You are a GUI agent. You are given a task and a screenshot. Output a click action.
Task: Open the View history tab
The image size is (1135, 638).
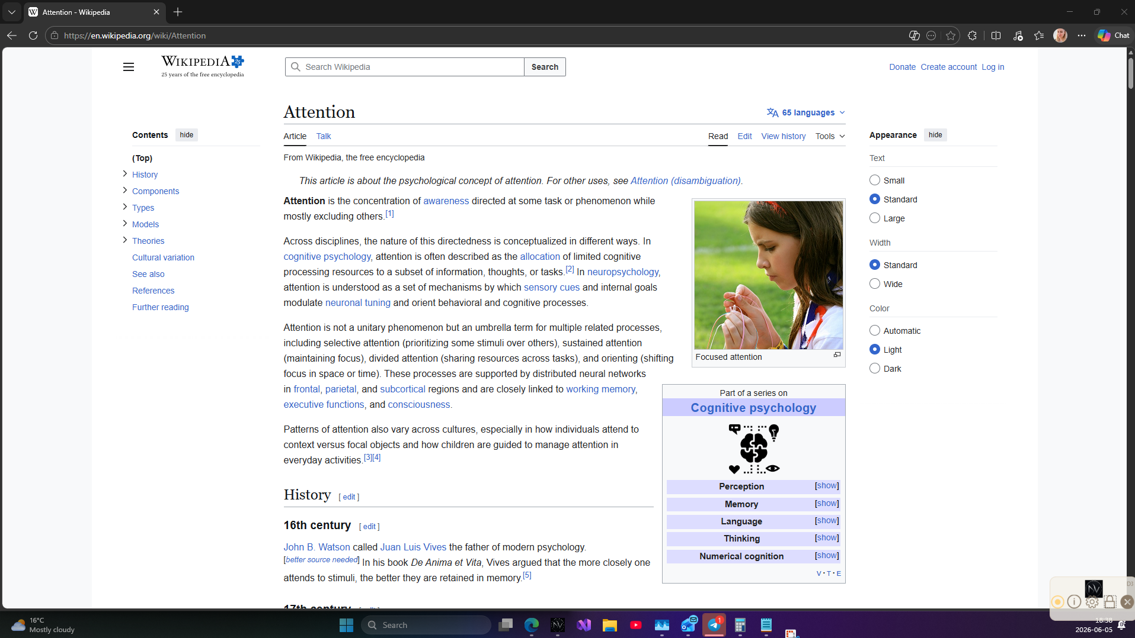pyautogui.click(x=783, y=136)
